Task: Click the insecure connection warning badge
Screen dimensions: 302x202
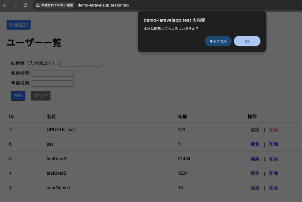Action: 54,5
